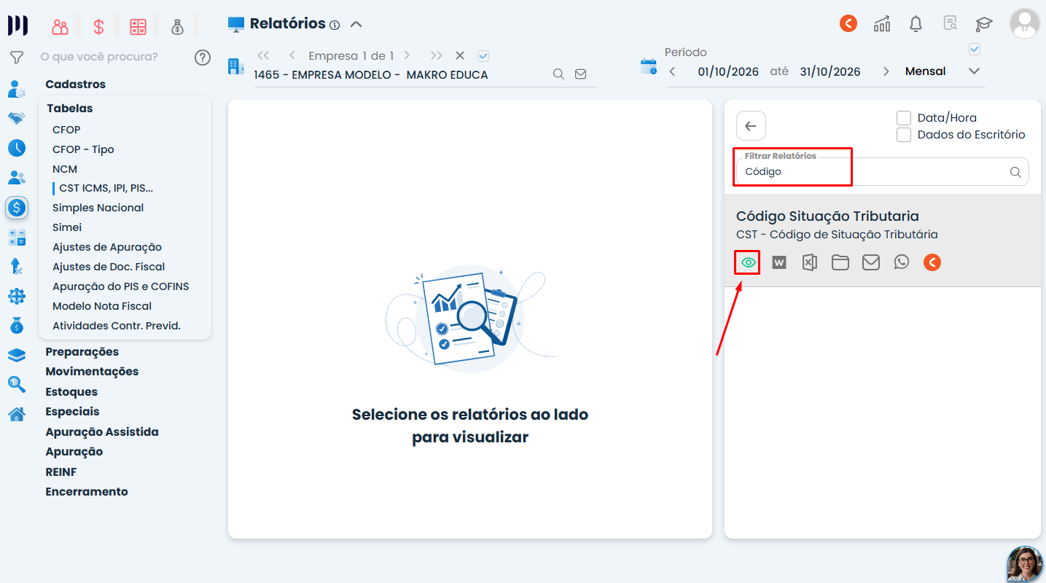The height and width of the screenshot is (583, 1046).
Task: Expand the Preparações section
Action: point(82,352)
